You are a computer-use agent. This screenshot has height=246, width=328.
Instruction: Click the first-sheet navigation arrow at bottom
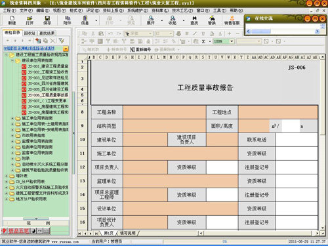click(79, 234)
